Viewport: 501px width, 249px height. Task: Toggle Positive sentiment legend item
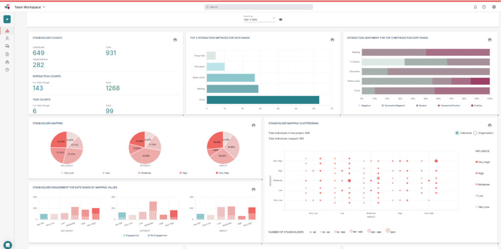click(477, 106)
